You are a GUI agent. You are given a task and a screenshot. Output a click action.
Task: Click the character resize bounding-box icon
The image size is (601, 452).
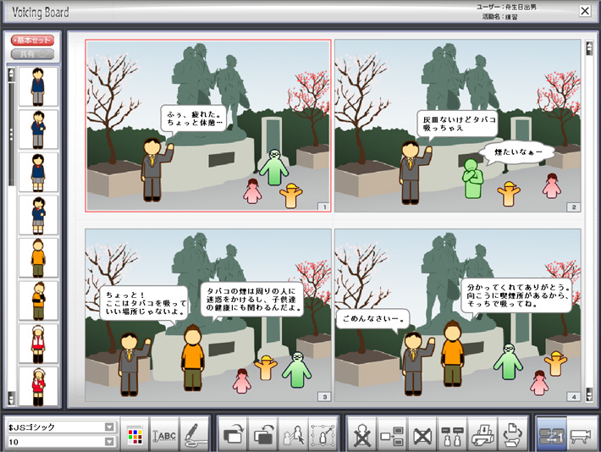[x=323, y=433]
